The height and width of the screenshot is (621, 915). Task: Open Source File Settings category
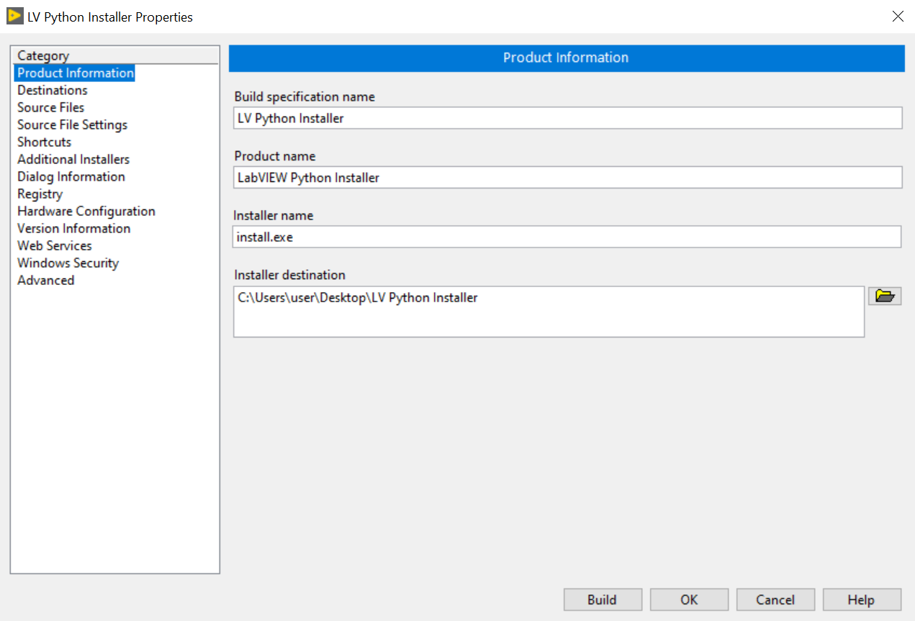click(x=72, y=124)
